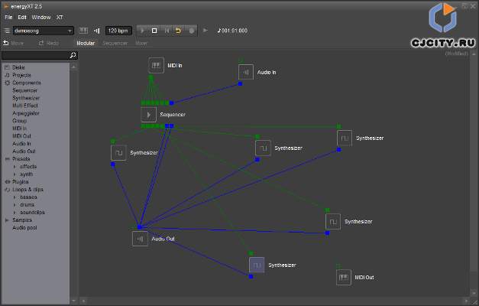Open the Edit menu
Screen dimensions: 479x306
[22, 17]
